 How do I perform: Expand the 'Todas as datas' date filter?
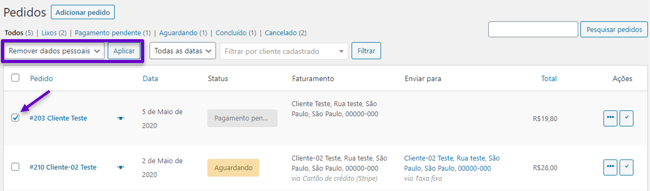pyautogui.click(x=182, y=51)
